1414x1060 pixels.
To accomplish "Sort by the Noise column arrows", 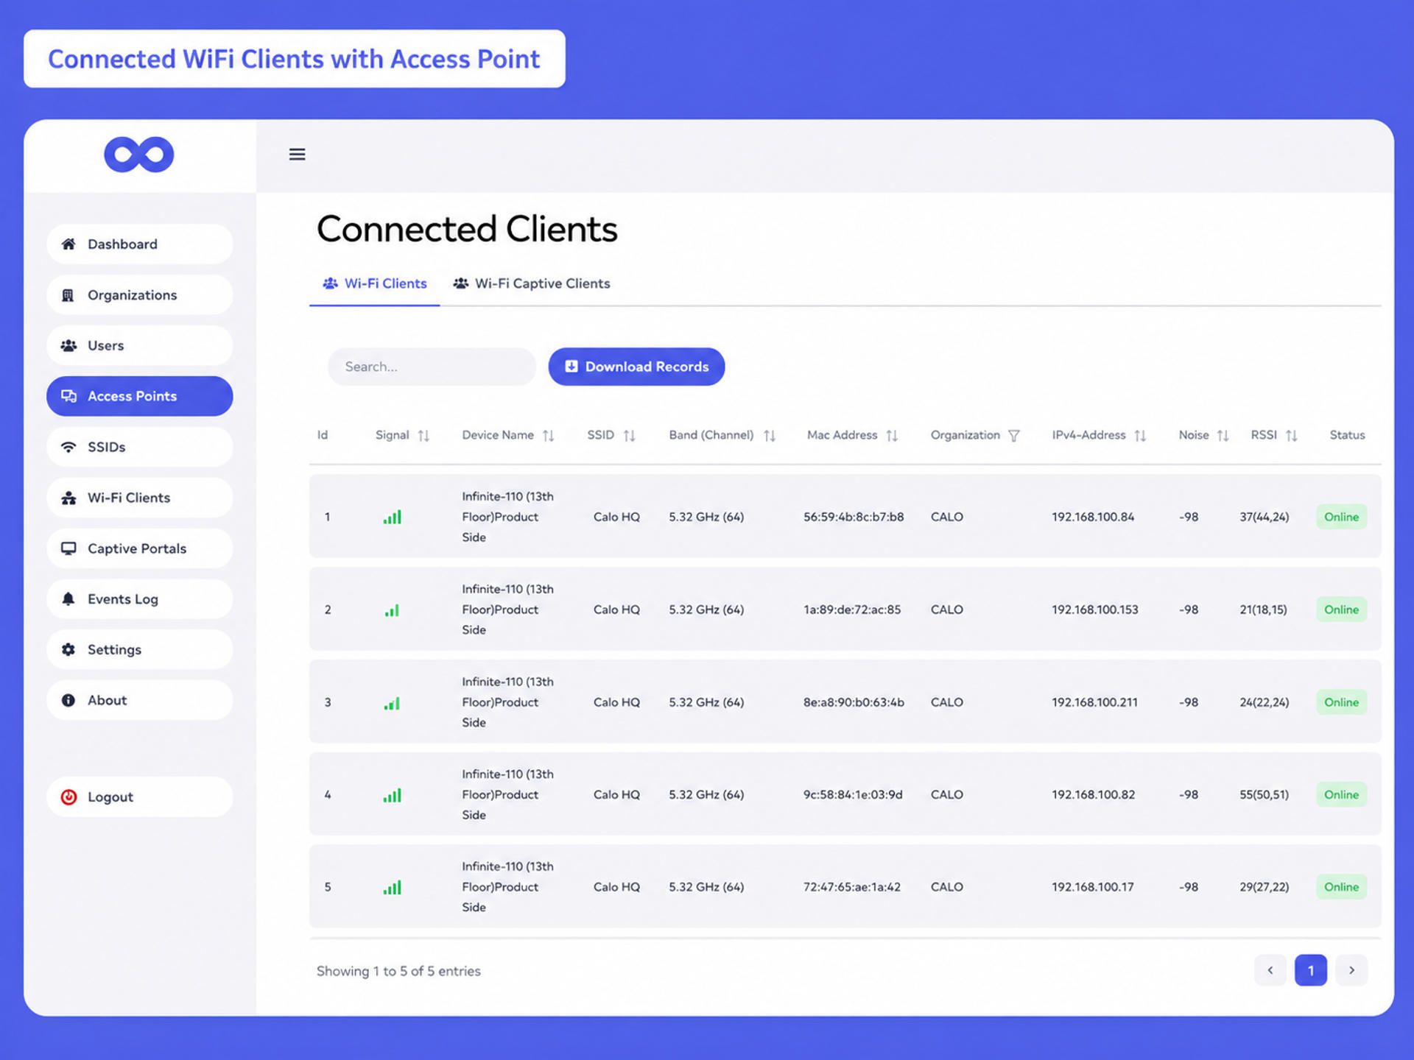I will [1223, 436].
